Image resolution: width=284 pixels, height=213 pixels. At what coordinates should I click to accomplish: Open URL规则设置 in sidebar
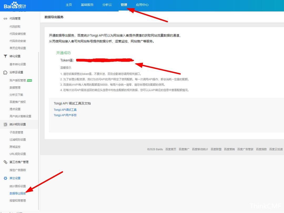pos(18,154)
